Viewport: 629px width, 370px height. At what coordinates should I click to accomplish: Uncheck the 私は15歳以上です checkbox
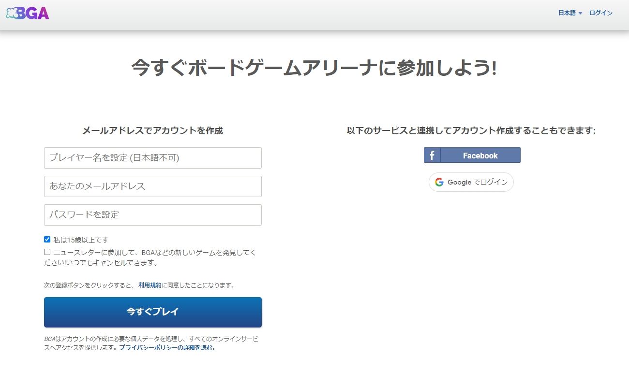point(47,240)
